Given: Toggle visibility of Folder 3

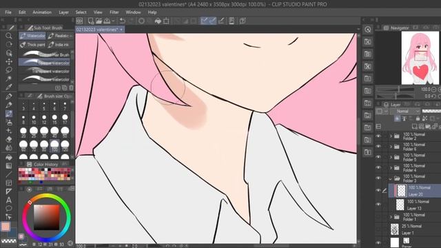Looking at the screenshot, I should [378, 178].
